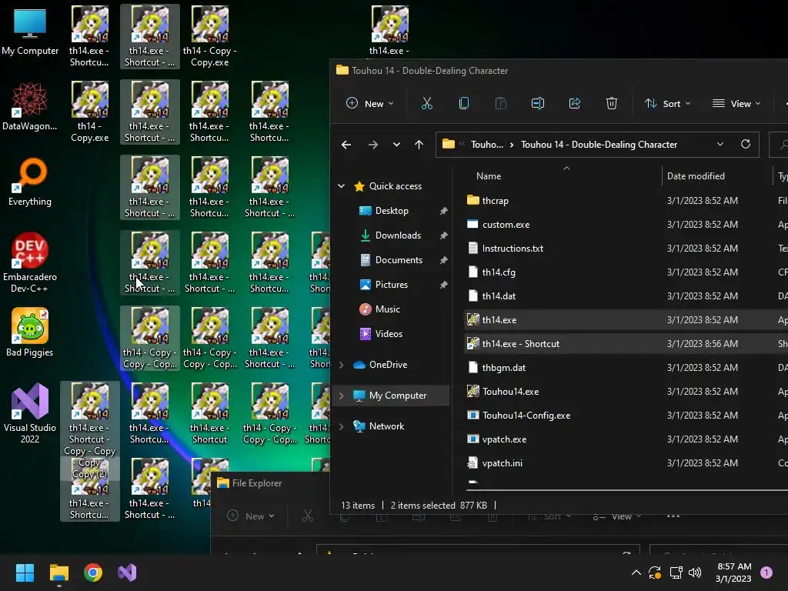The image size is (788, 591).
Task: Select Pictures in Quick access
Action: click(392, 285)
